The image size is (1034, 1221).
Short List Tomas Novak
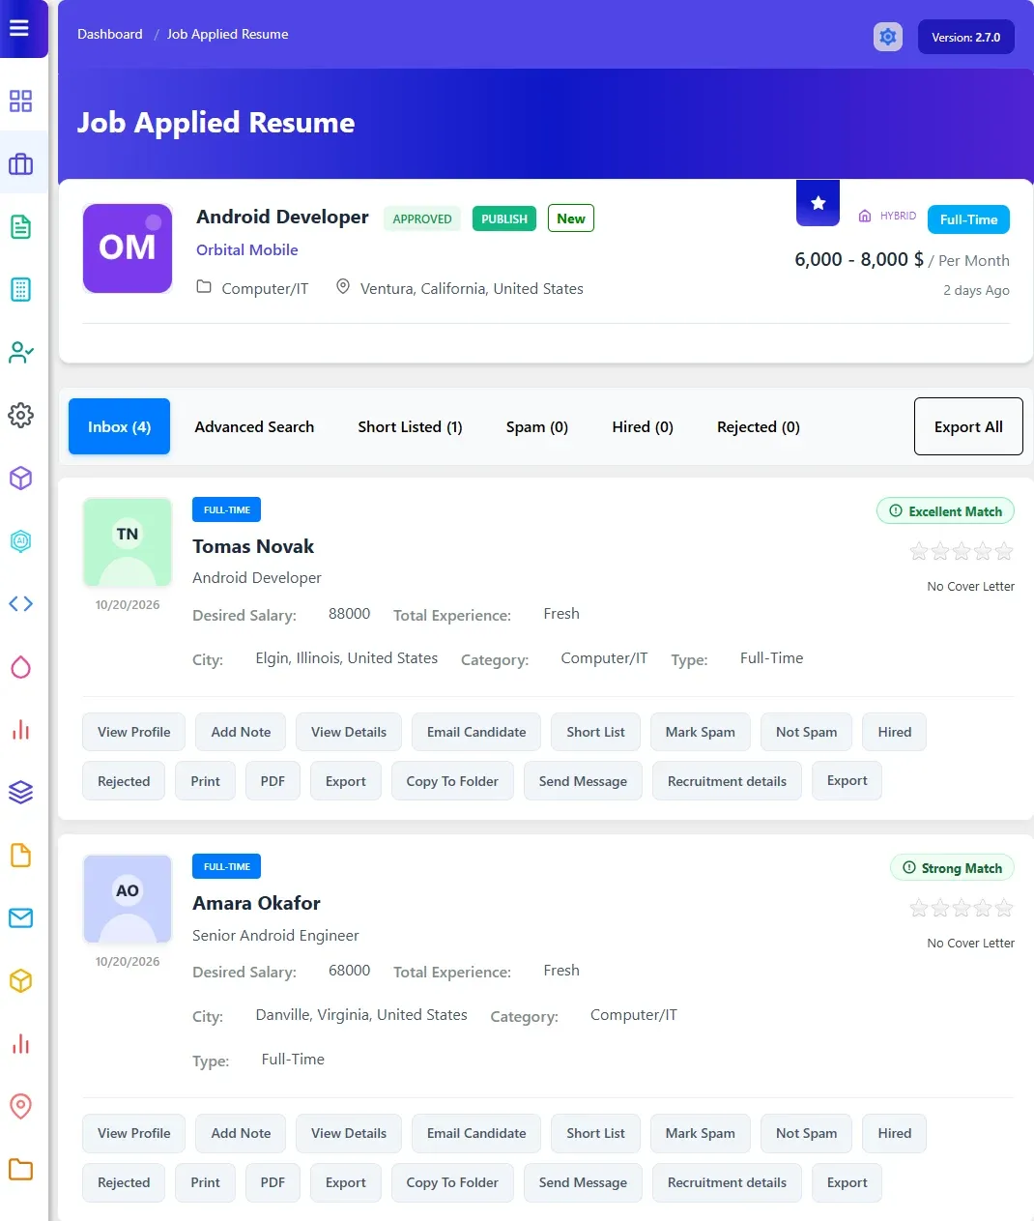(x=595, y=732)
